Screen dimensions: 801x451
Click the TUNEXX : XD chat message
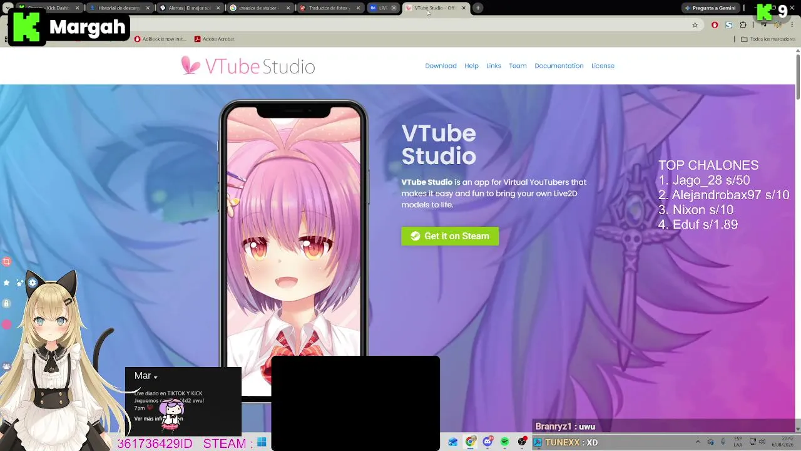click(x=571, y=442)
